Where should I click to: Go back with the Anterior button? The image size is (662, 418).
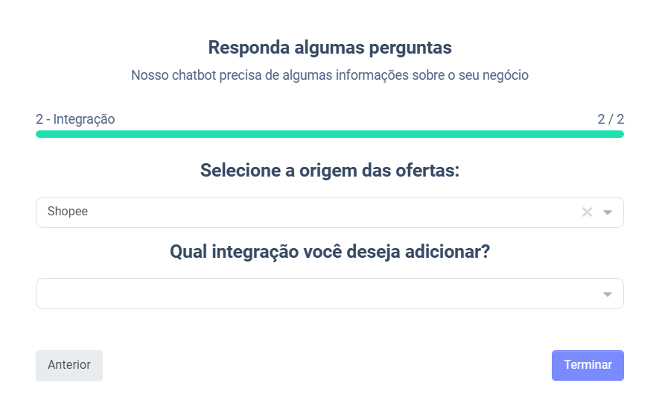tap(69, 365)
